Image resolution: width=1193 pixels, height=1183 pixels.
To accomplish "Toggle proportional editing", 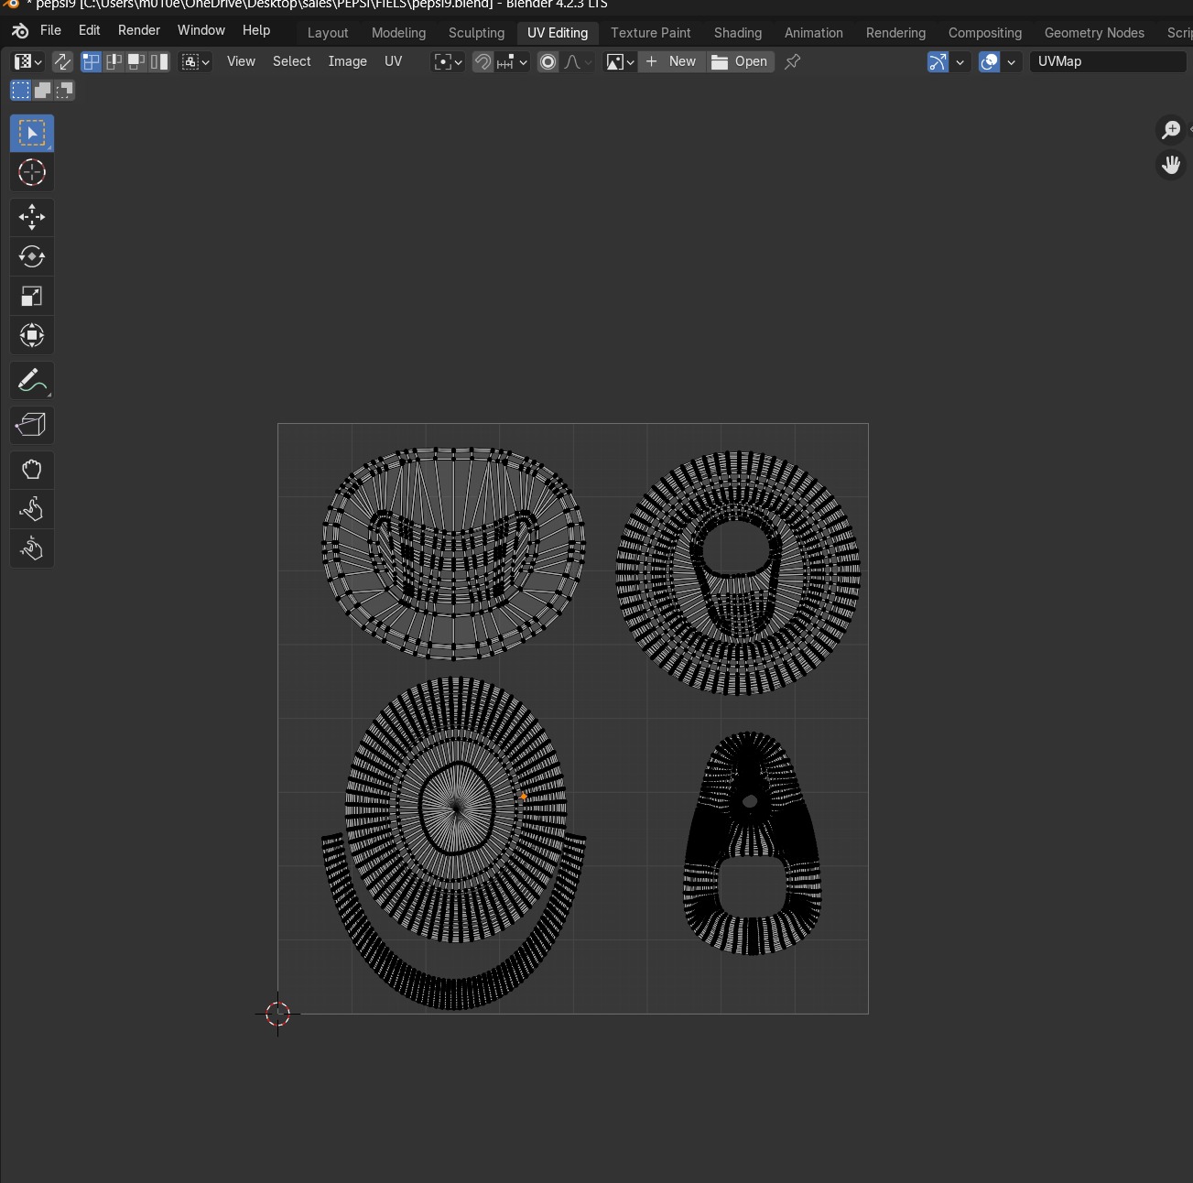I will [x=548, y=61].
